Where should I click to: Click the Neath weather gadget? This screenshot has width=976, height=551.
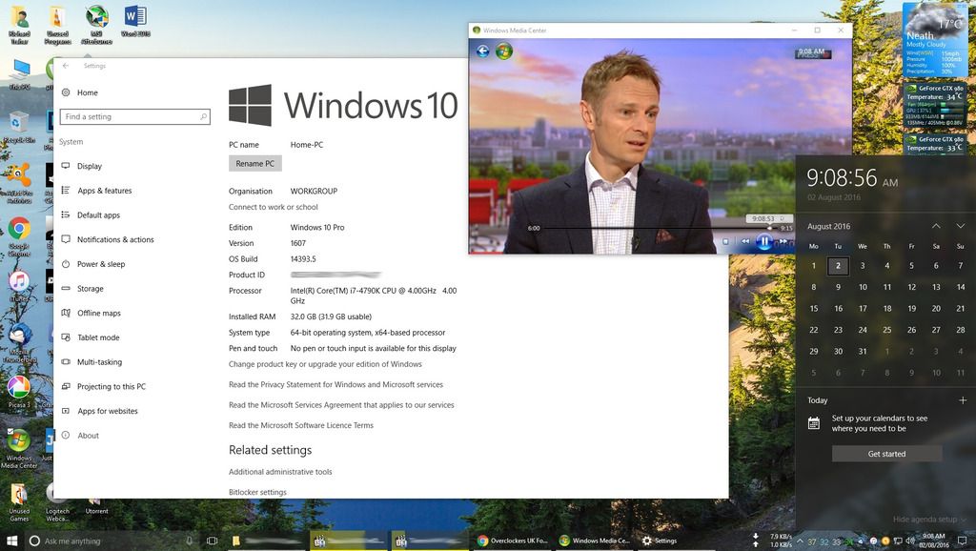[935, 38]
